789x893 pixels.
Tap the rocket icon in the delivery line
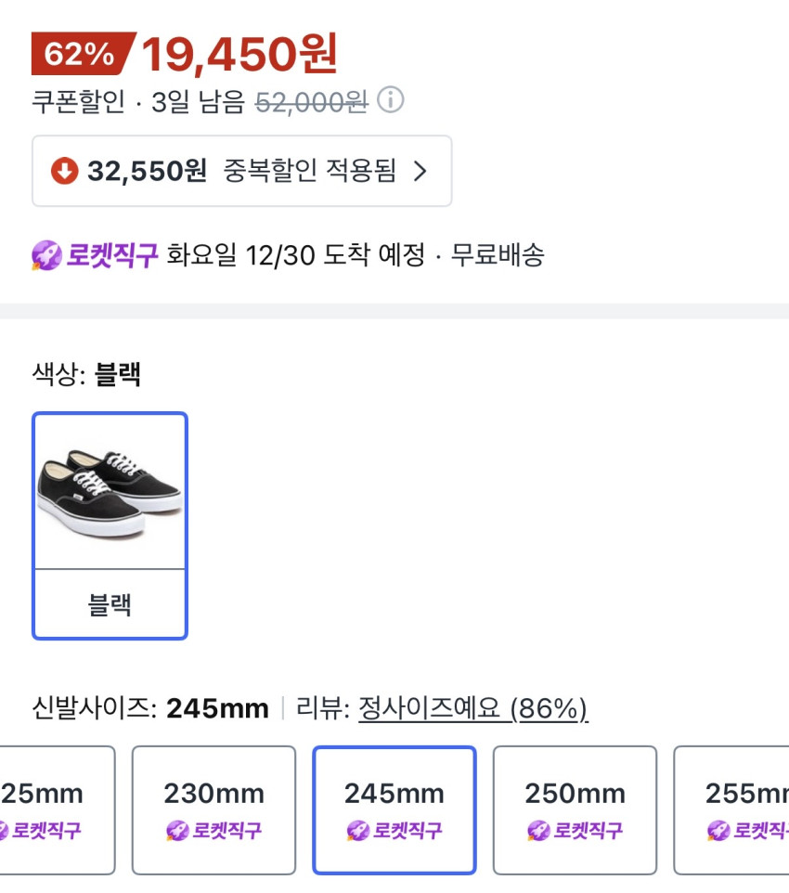tap(46, 254)
